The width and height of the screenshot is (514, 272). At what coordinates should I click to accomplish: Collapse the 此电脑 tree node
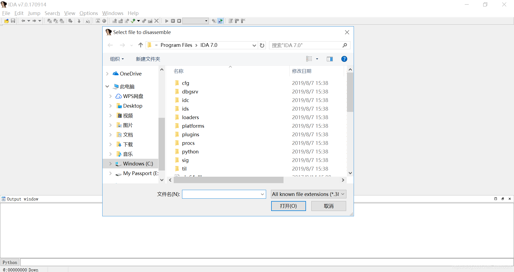point(107,86)
